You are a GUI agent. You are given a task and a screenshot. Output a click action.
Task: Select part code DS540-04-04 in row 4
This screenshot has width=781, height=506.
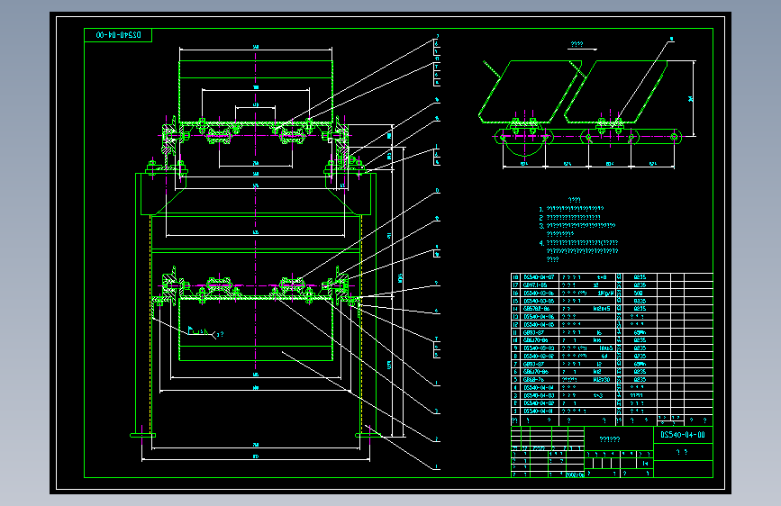tap(539, 387)
